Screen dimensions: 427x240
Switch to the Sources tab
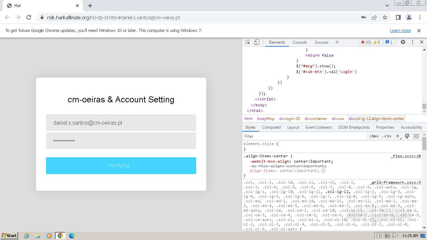pos(321,42)
